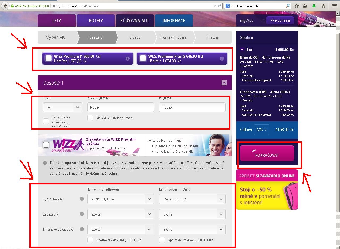Open Zavazadla dropdown for Brno → Eindhoven
Viewport: 340px width, 249px height.
[x=121, y=214]
